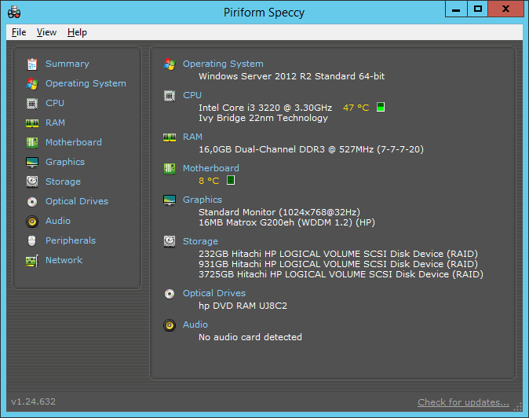529x418 pixels.
Task: Click the hard disk icon beside Storage heading
Action: pos(170,241)
